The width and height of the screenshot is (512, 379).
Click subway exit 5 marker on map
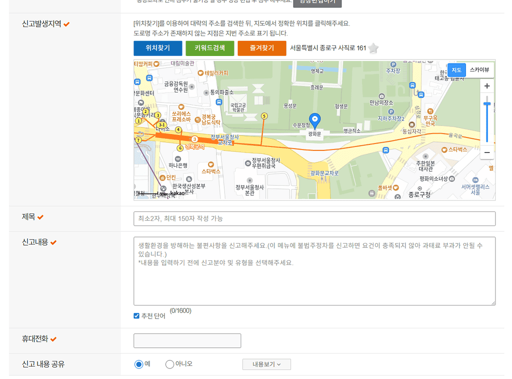[x=264, y=116]
